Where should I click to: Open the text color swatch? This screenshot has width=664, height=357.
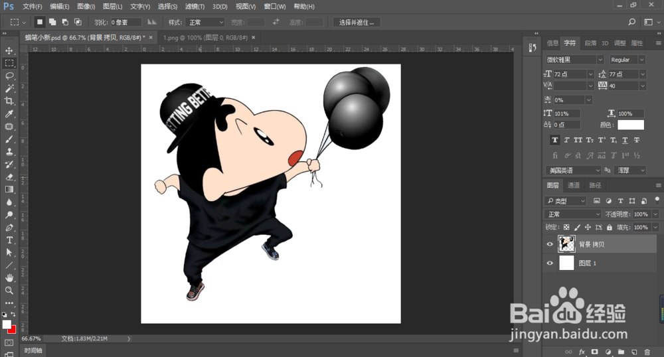coord(631,125)
